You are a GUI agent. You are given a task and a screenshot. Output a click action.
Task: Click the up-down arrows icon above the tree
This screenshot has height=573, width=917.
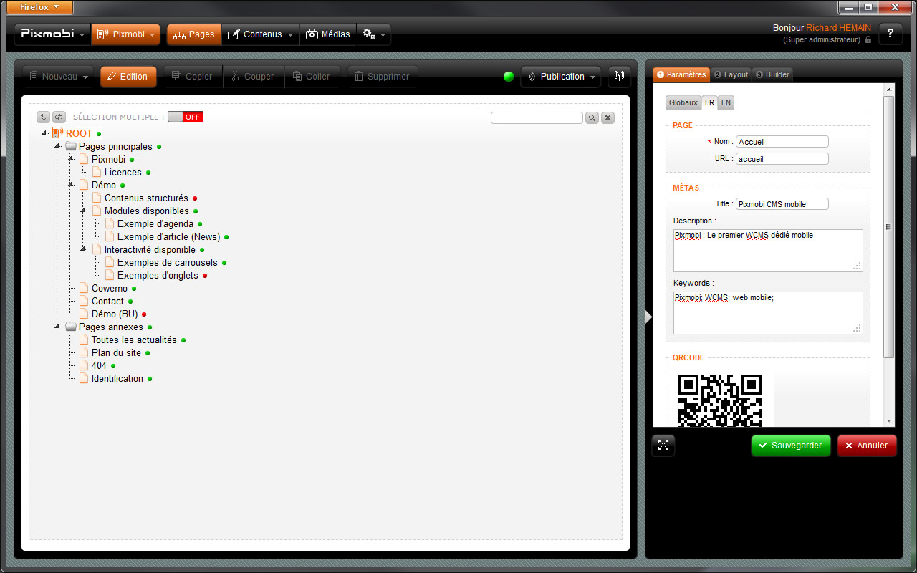[43, 117]
